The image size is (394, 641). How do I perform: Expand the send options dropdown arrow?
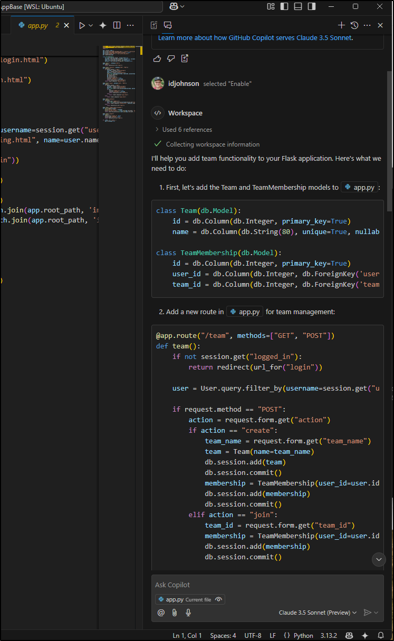[376, 613]
